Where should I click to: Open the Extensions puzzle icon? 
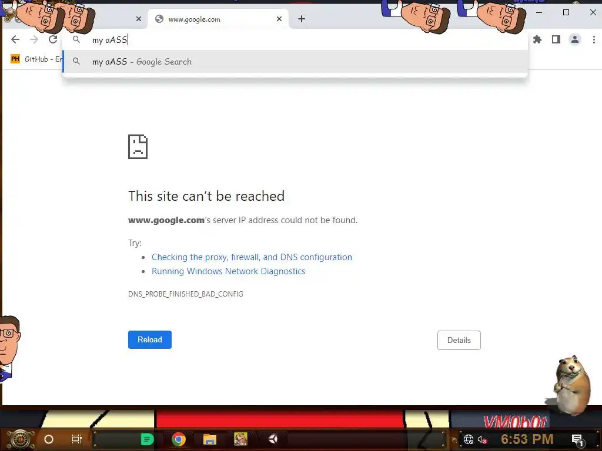click(x=537, y=39)
